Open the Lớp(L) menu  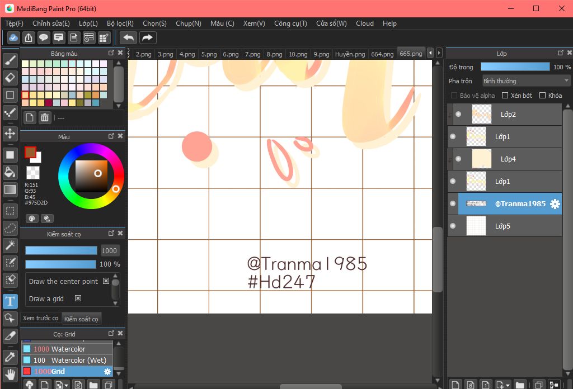point(88,23)
